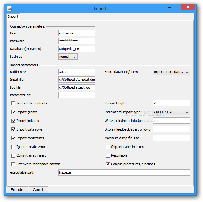Focus the User text field

tap(77, 33)
